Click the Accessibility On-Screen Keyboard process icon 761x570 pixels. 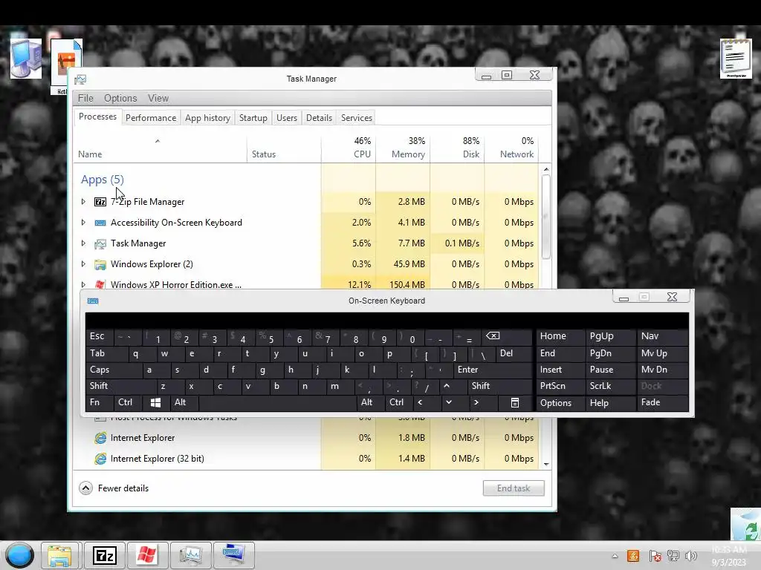click(x=100, y=223)
